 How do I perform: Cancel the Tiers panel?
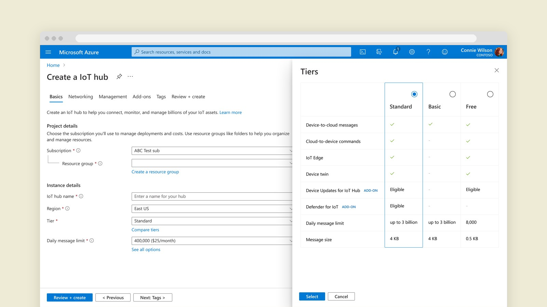point(341,296)
